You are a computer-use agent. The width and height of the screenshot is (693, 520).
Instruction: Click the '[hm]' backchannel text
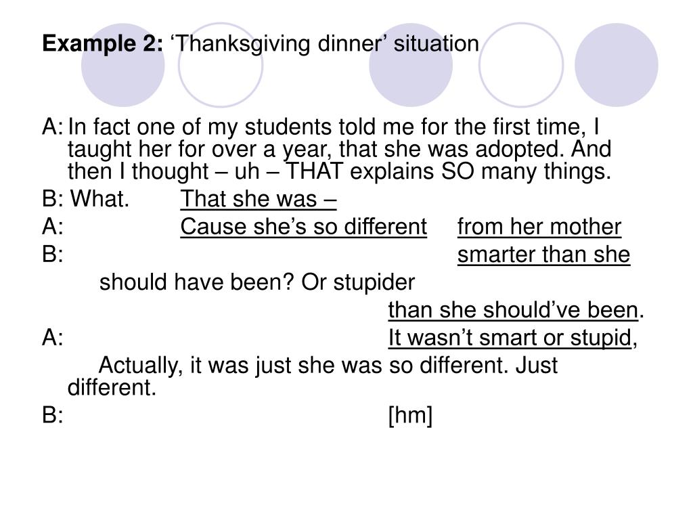410,416
